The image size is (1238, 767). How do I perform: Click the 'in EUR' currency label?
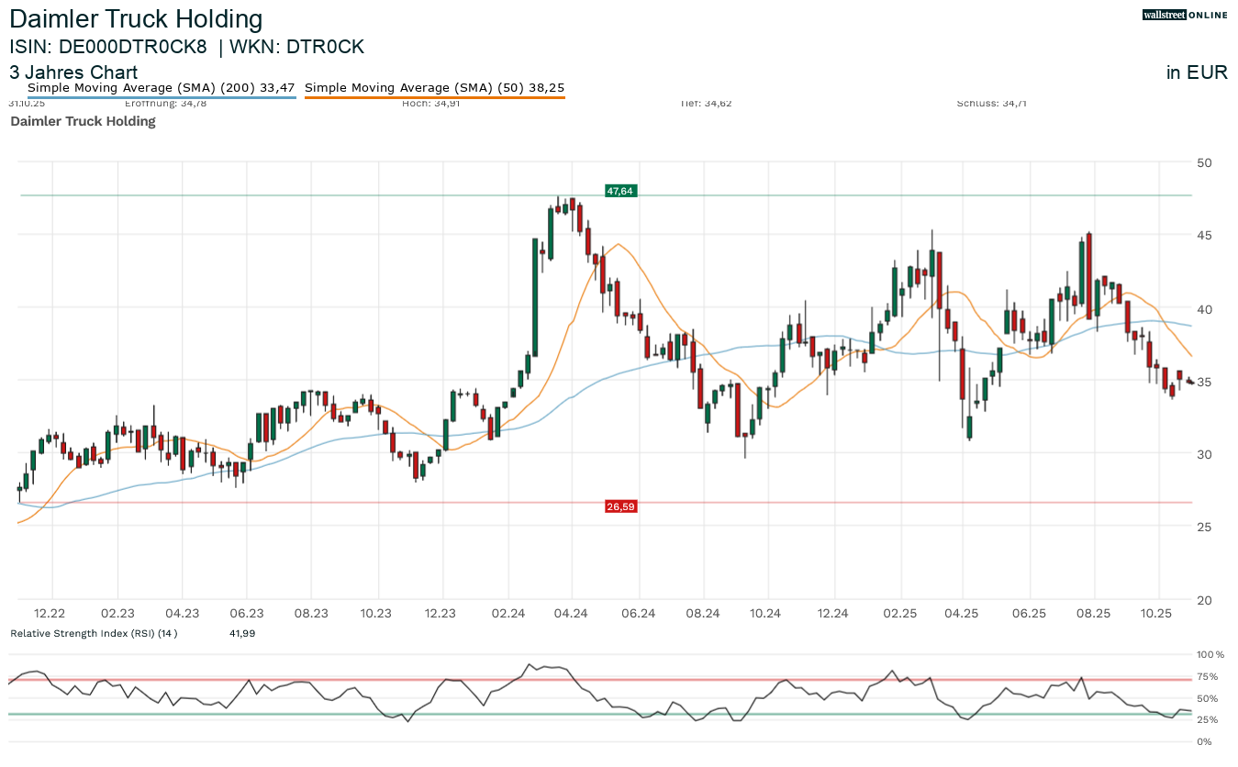pyautogui.click(x=1197, y=72)
